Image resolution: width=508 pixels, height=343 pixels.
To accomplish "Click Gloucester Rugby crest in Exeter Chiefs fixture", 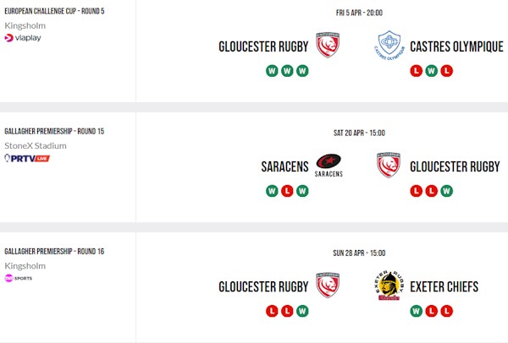I will click(x=328, y=286).
